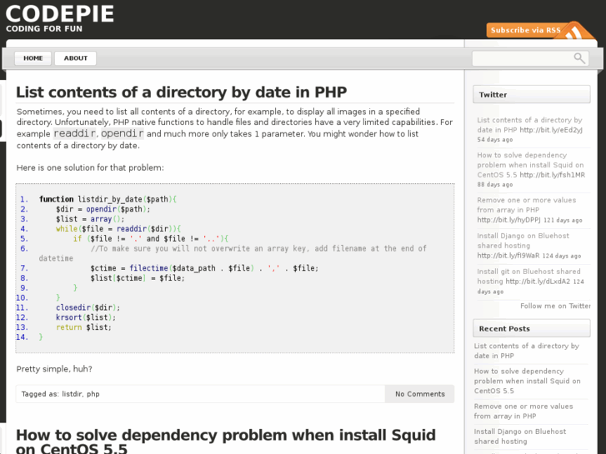606x454 pixels.
Task: Open the Squid on CentOS 5.5 post title
Action: click(226, 442)
